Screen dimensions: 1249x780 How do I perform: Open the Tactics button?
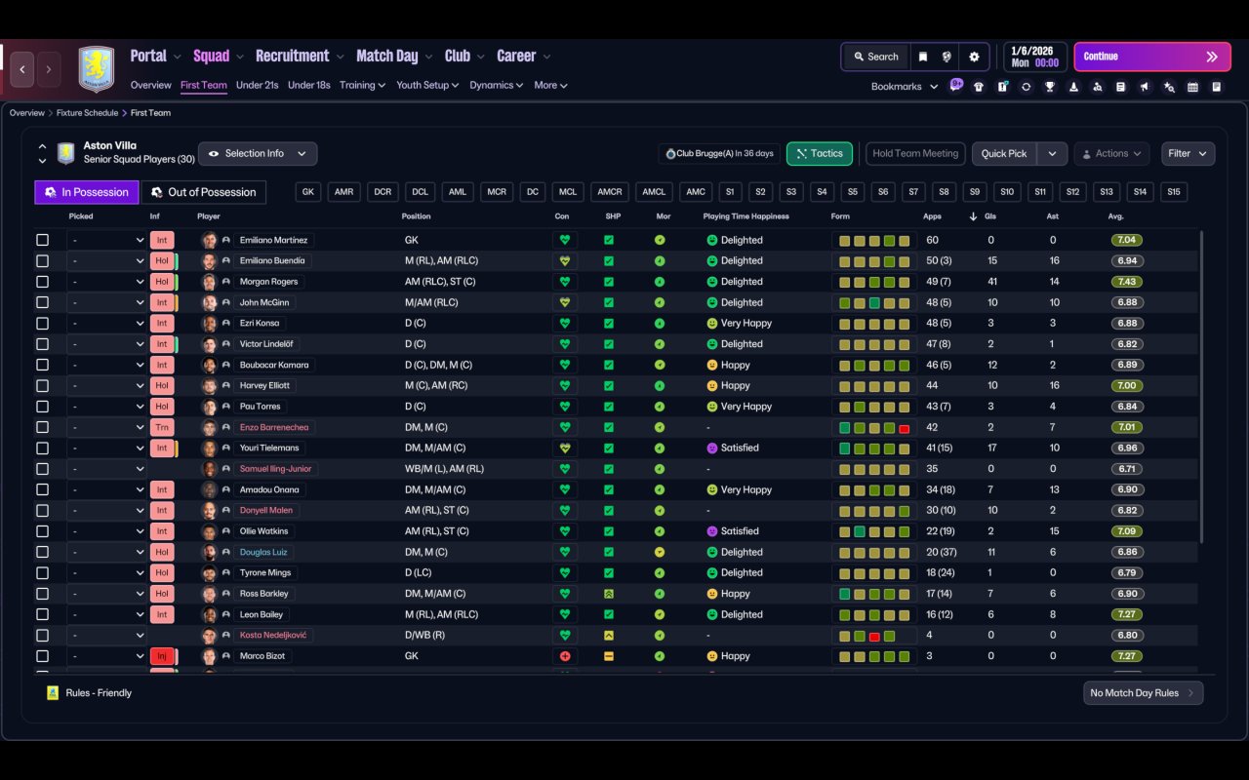coord(819,153)
